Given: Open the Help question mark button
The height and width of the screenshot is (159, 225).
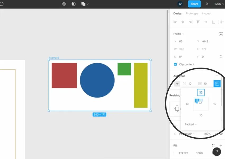Looking at the screenshot, I should pyautogui.click(x=217, y=152).
